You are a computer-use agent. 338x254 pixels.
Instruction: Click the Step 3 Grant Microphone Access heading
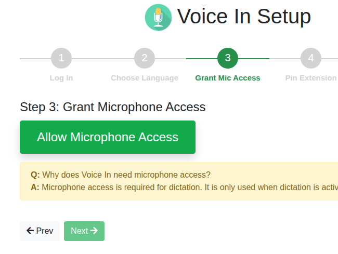[113, 108]
